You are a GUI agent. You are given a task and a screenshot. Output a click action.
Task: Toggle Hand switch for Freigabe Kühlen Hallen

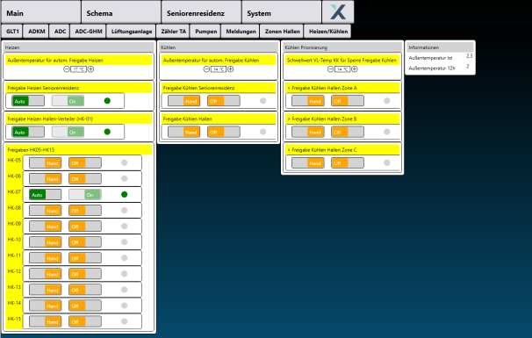(183, 132)
